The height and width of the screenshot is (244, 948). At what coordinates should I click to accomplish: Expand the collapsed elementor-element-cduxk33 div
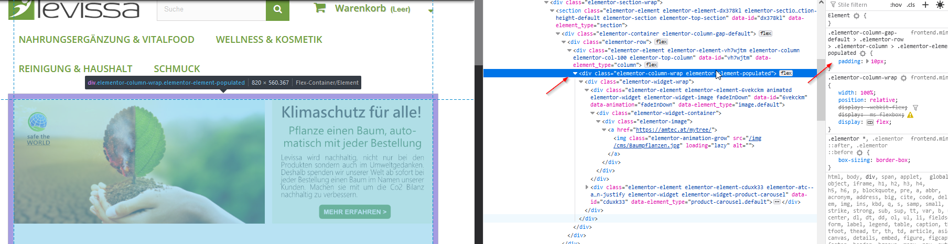tap(587, 187)
